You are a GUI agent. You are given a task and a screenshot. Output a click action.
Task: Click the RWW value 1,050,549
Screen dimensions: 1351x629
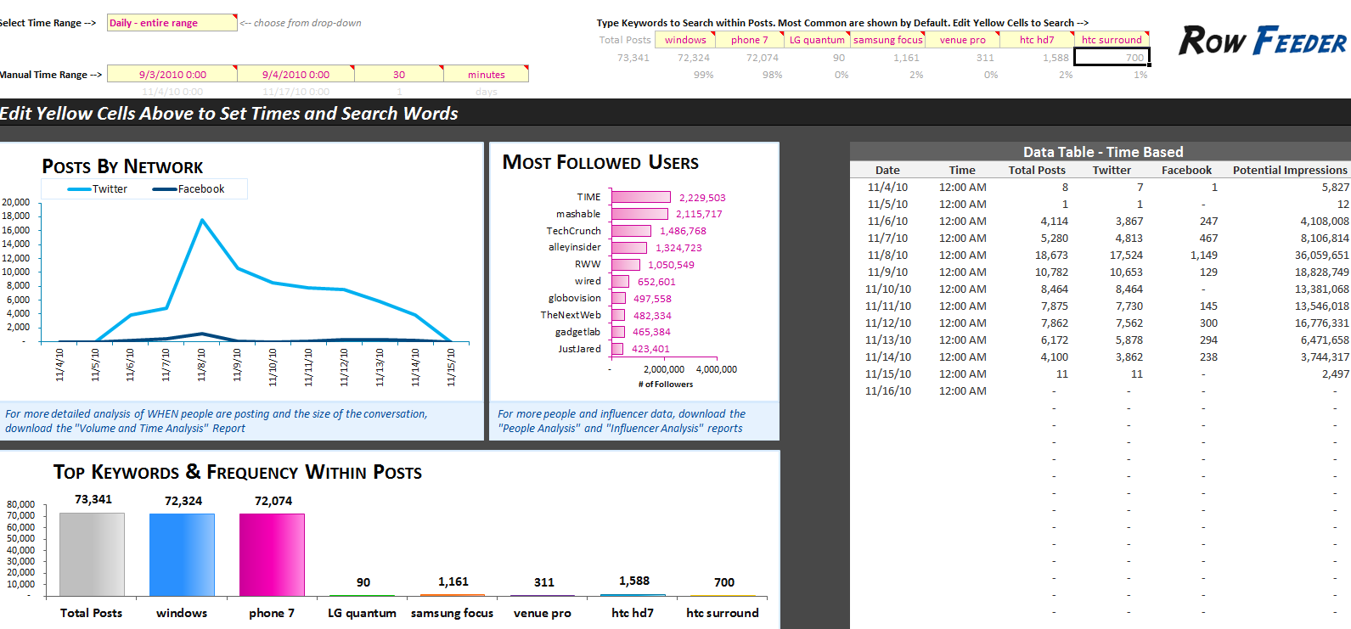click(x=671, y=265)
